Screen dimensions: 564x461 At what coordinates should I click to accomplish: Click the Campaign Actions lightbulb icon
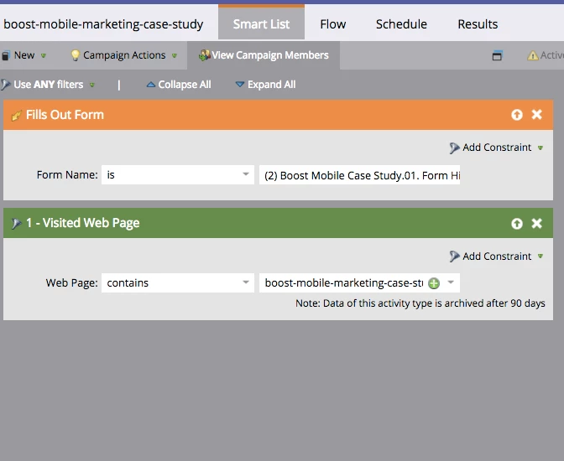pyautogui.click(x=76, y=55)
